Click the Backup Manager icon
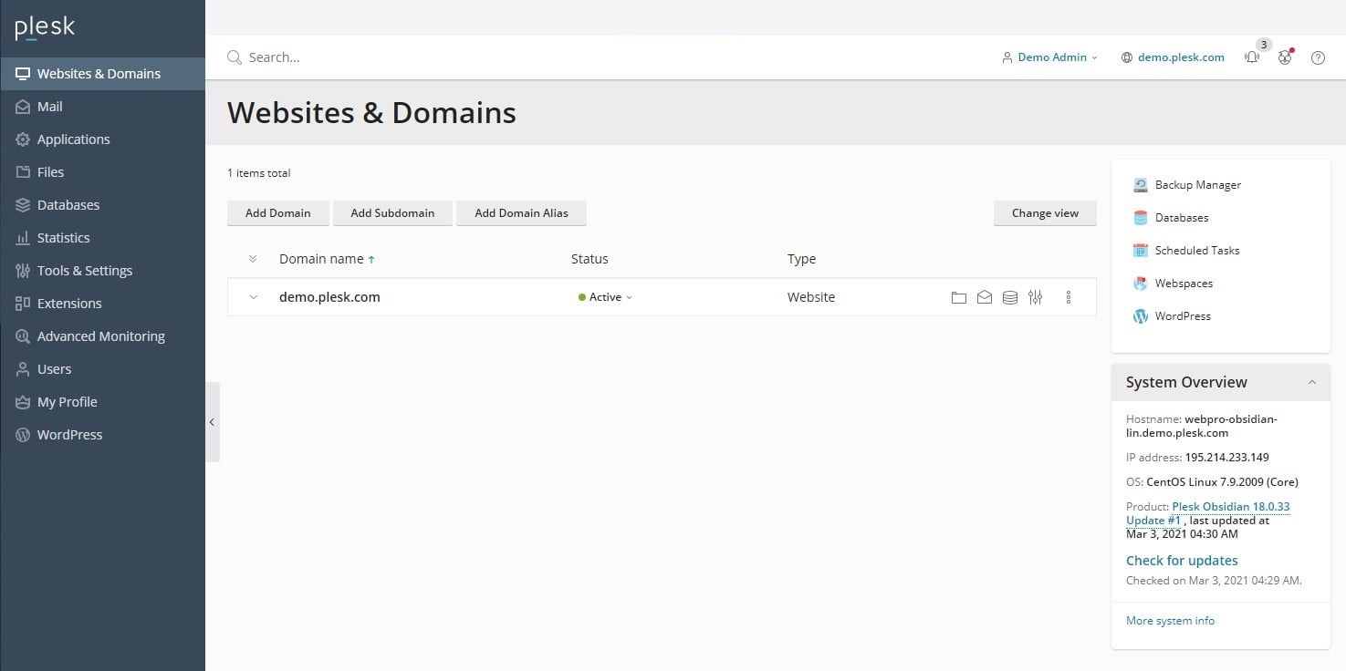This screenshot has width=1346, height=671. [1140, 185]
